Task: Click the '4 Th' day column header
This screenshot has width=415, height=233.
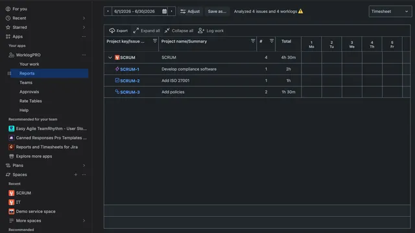Action: tap(372, 45)
